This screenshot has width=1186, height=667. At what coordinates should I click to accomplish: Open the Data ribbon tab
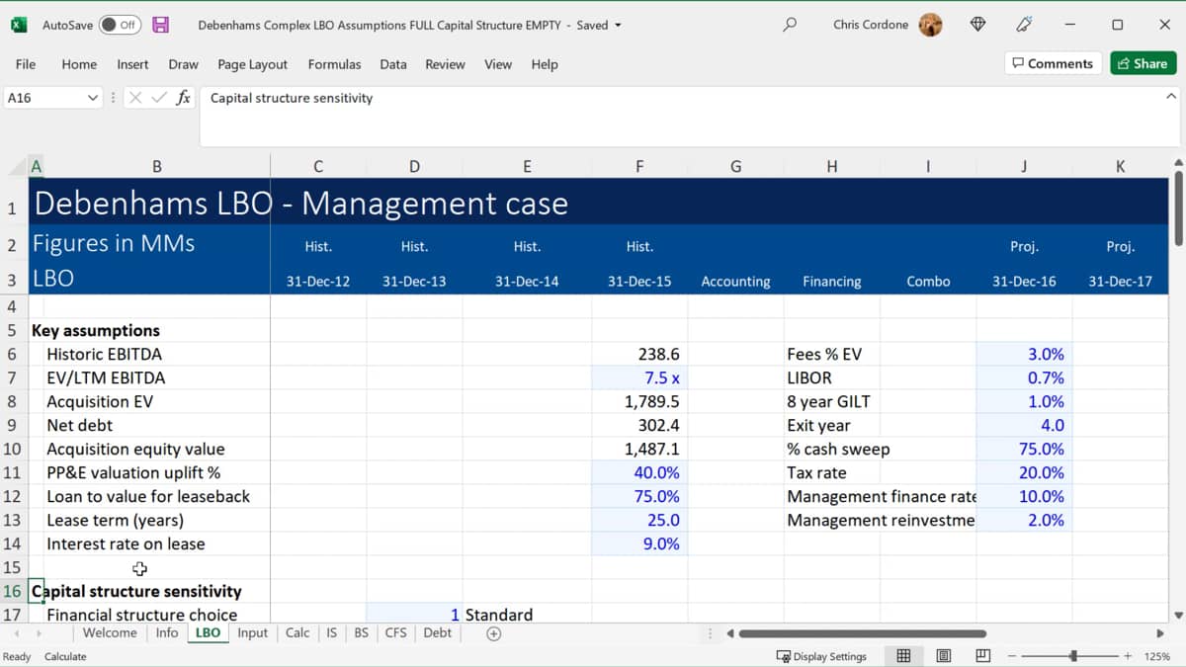393,64
